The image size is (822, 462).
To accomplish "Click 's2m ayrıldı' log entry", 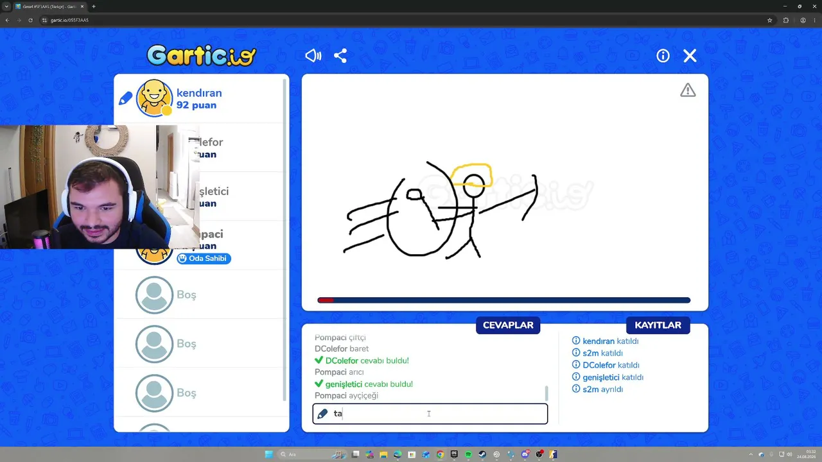I will coord(597,389).
